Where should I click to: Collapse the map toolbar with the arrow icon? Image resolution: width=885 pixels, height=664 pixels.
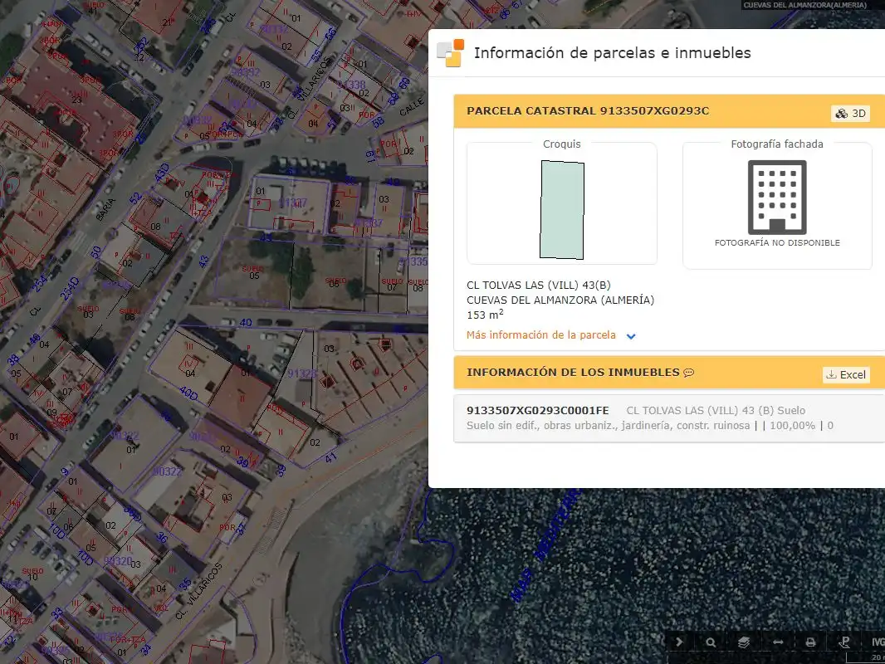point(679,642)
